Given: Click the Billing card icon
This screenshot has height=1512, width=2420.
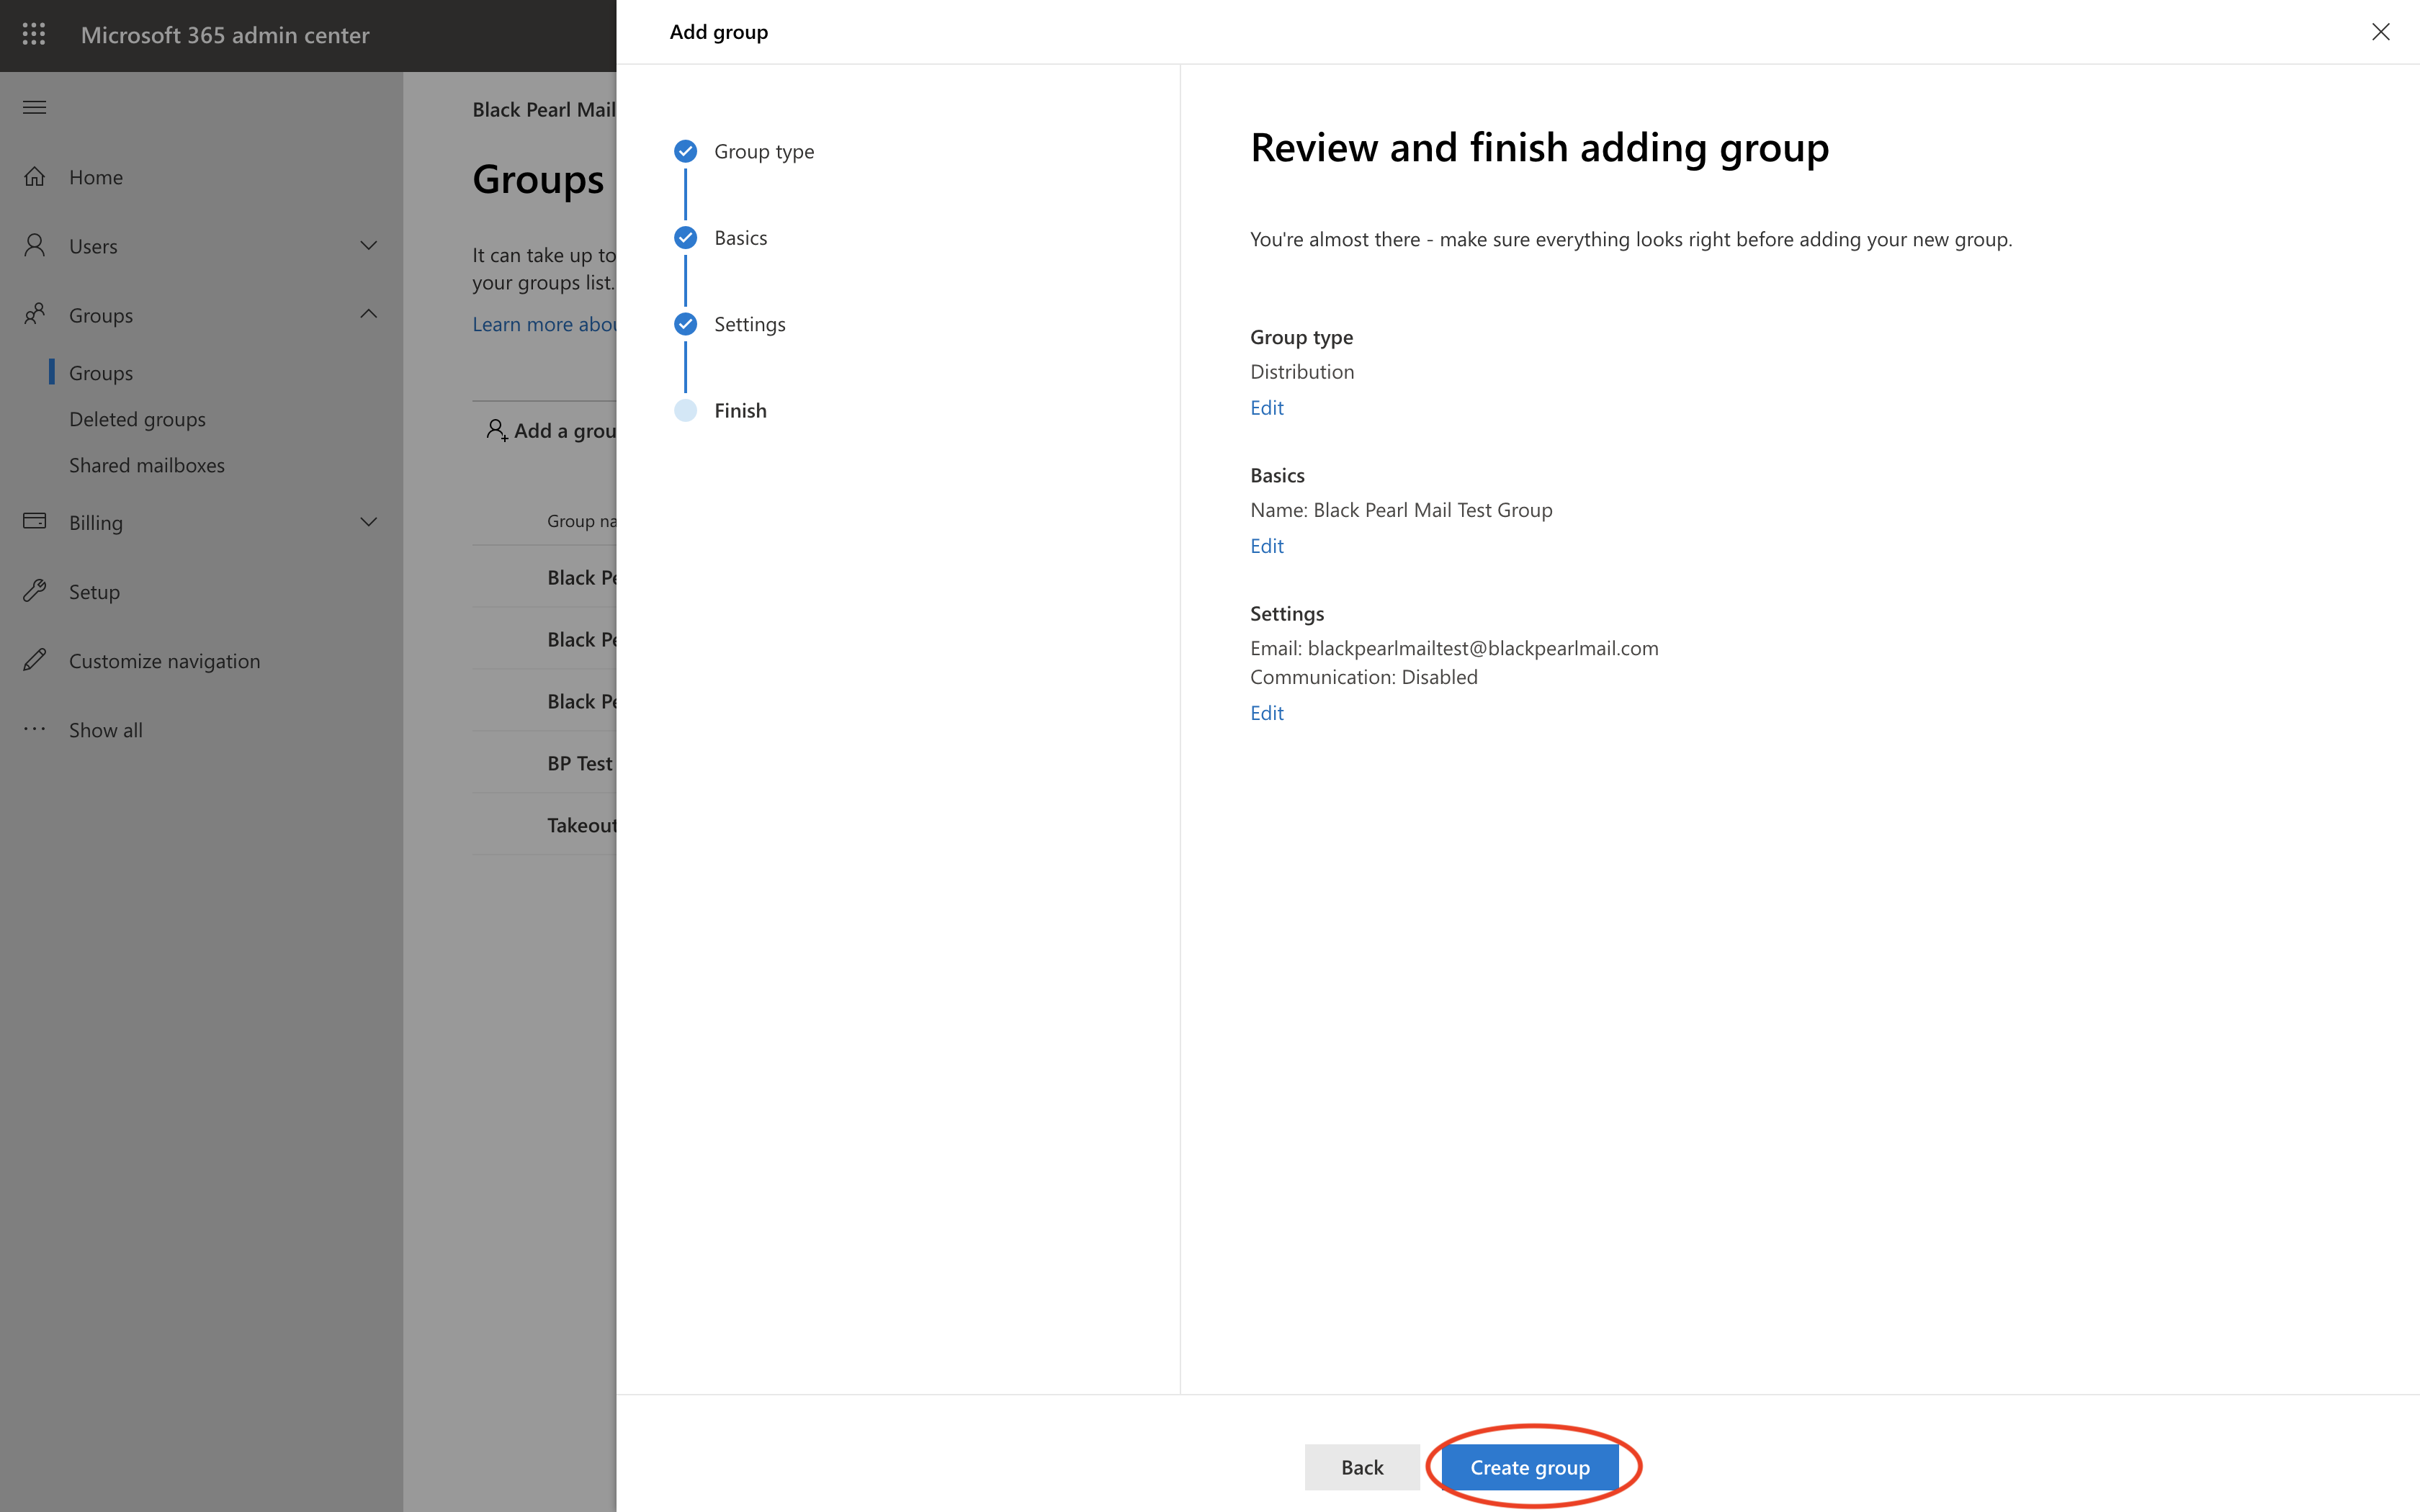Looking at the screenshot, I should 34,522.
